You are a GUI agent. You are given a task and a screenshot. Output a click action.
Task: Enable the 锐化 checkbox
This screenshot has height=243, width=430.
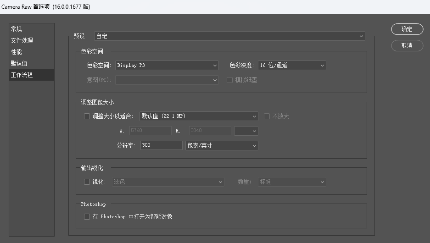tap(87, 182)
